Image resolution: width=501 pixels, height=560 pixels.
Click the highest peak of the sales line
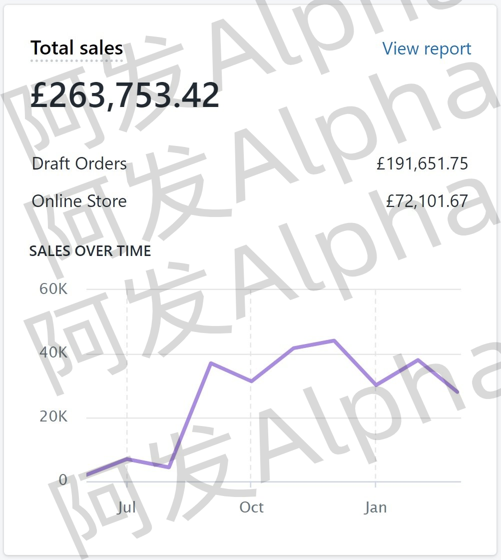(334, 340)
